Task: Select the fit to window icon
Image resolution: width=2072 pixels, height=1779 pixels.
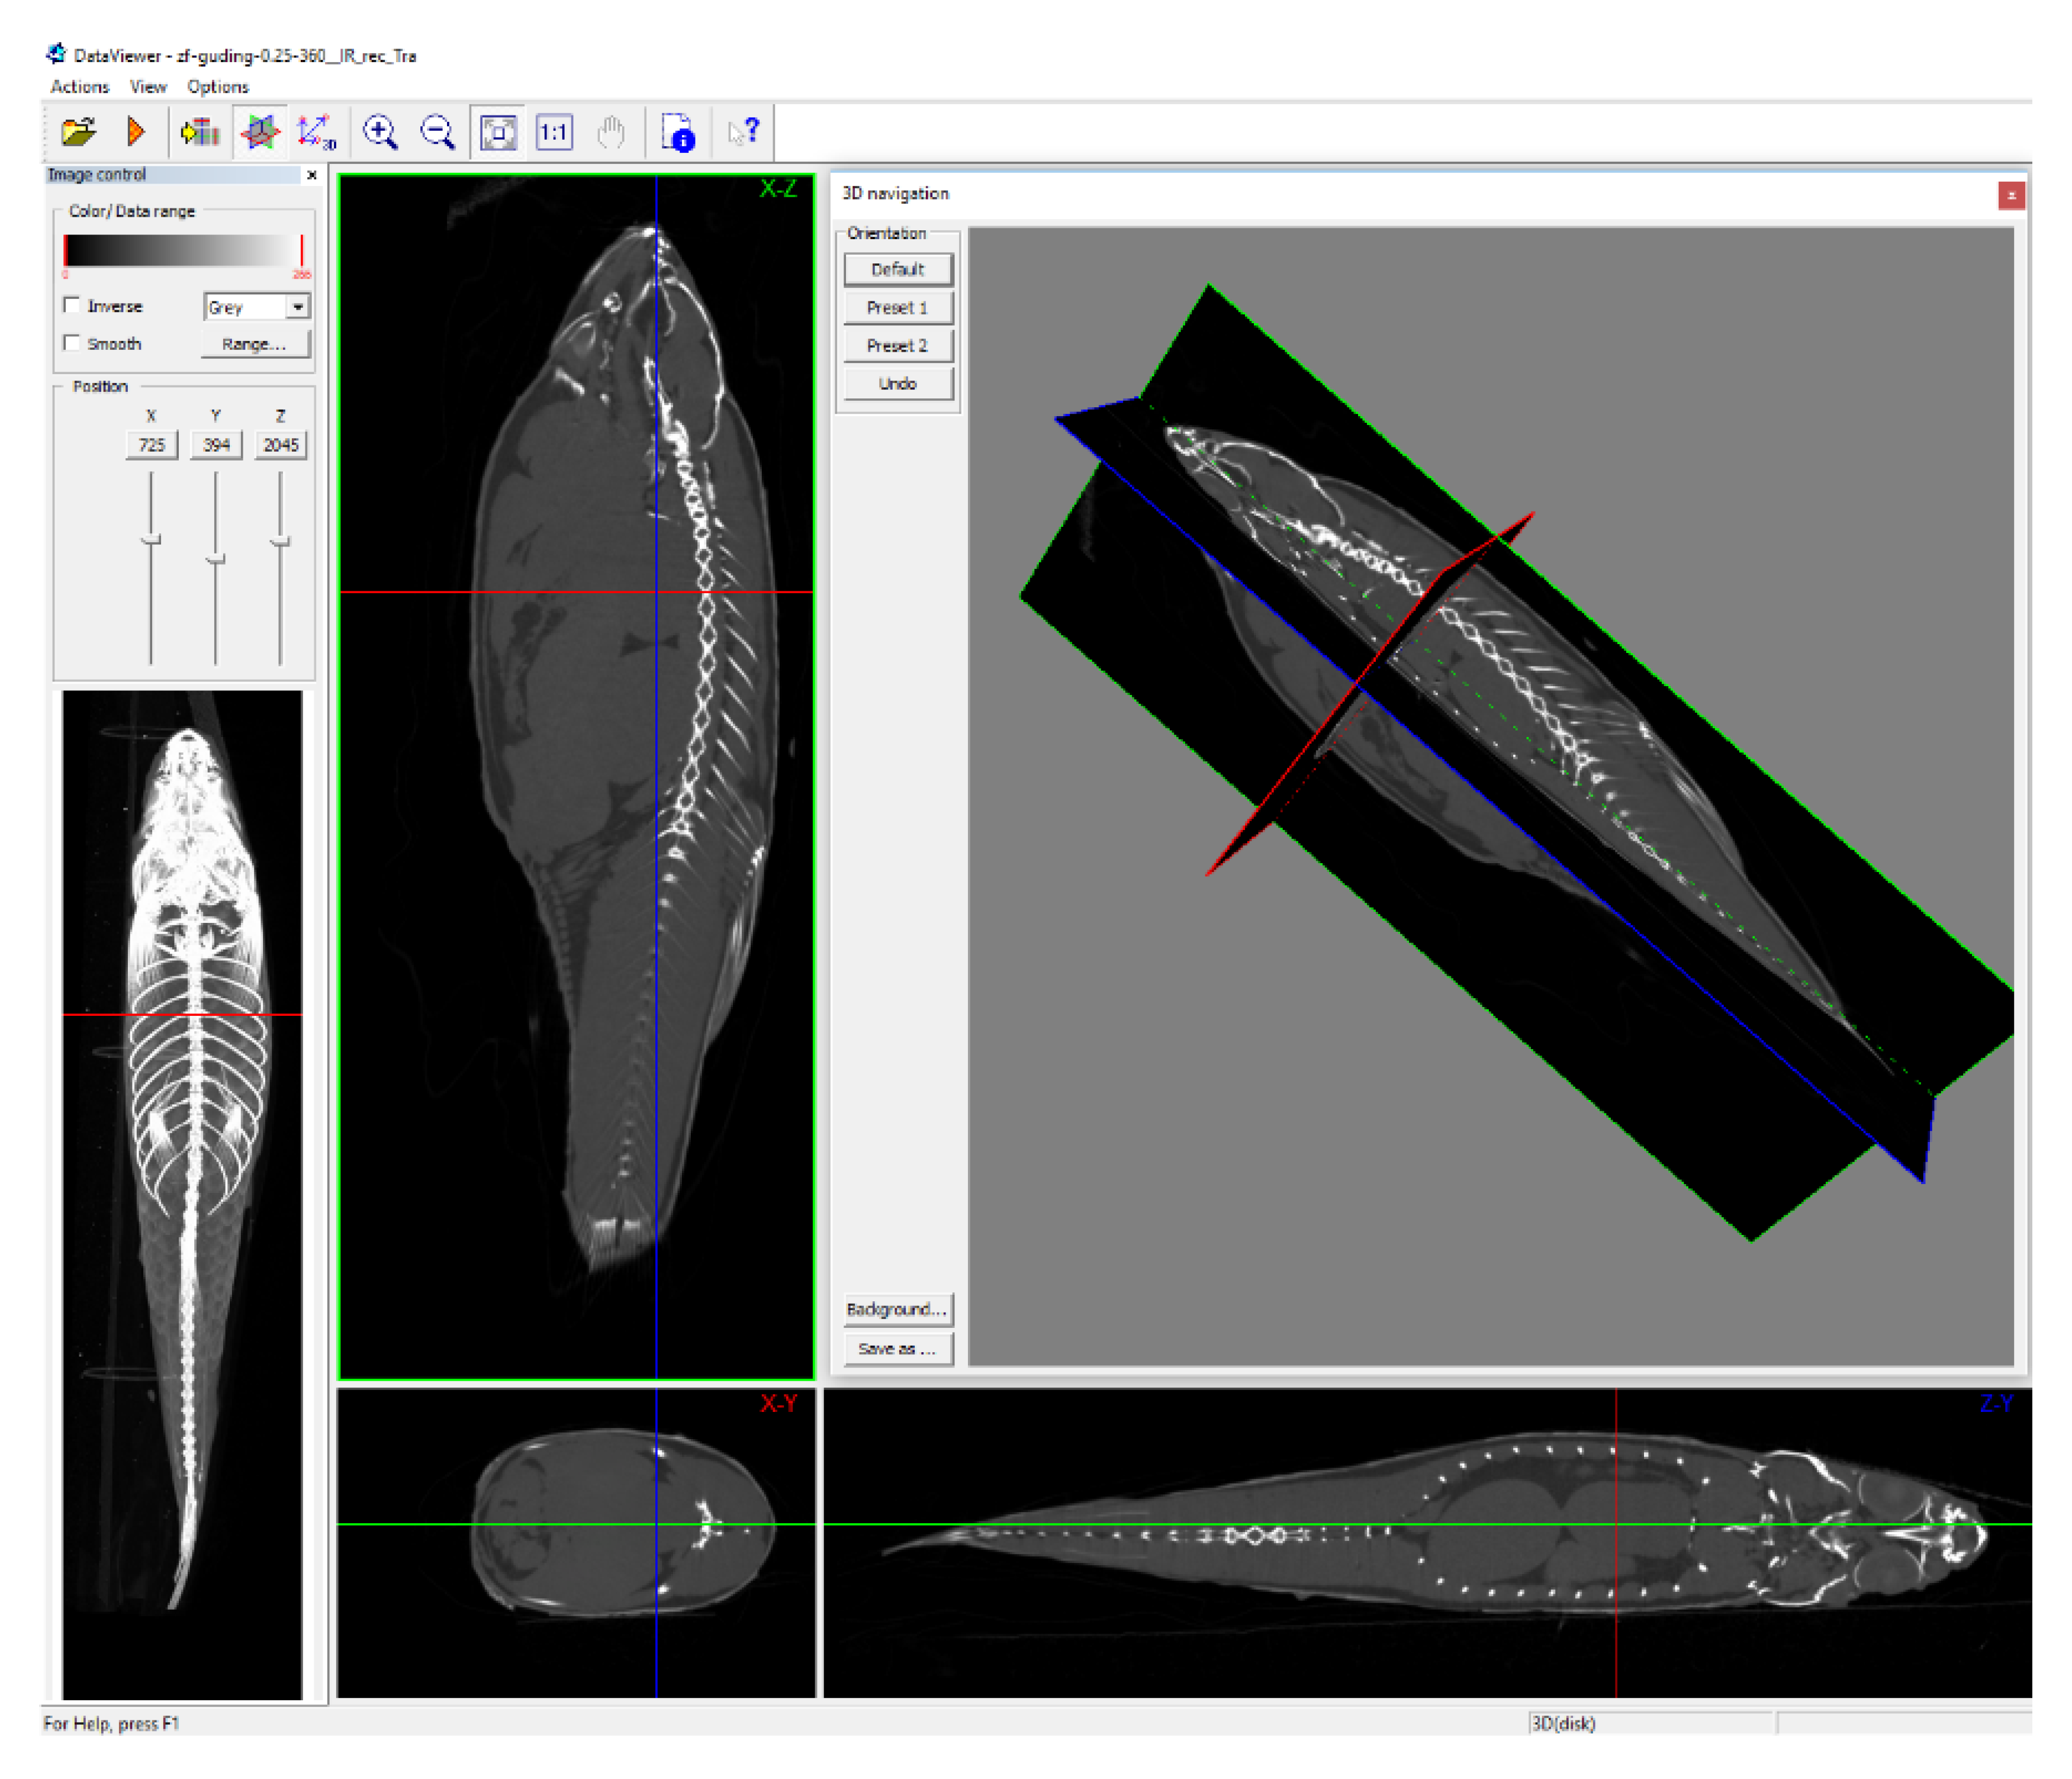Action: coord(498,132)
